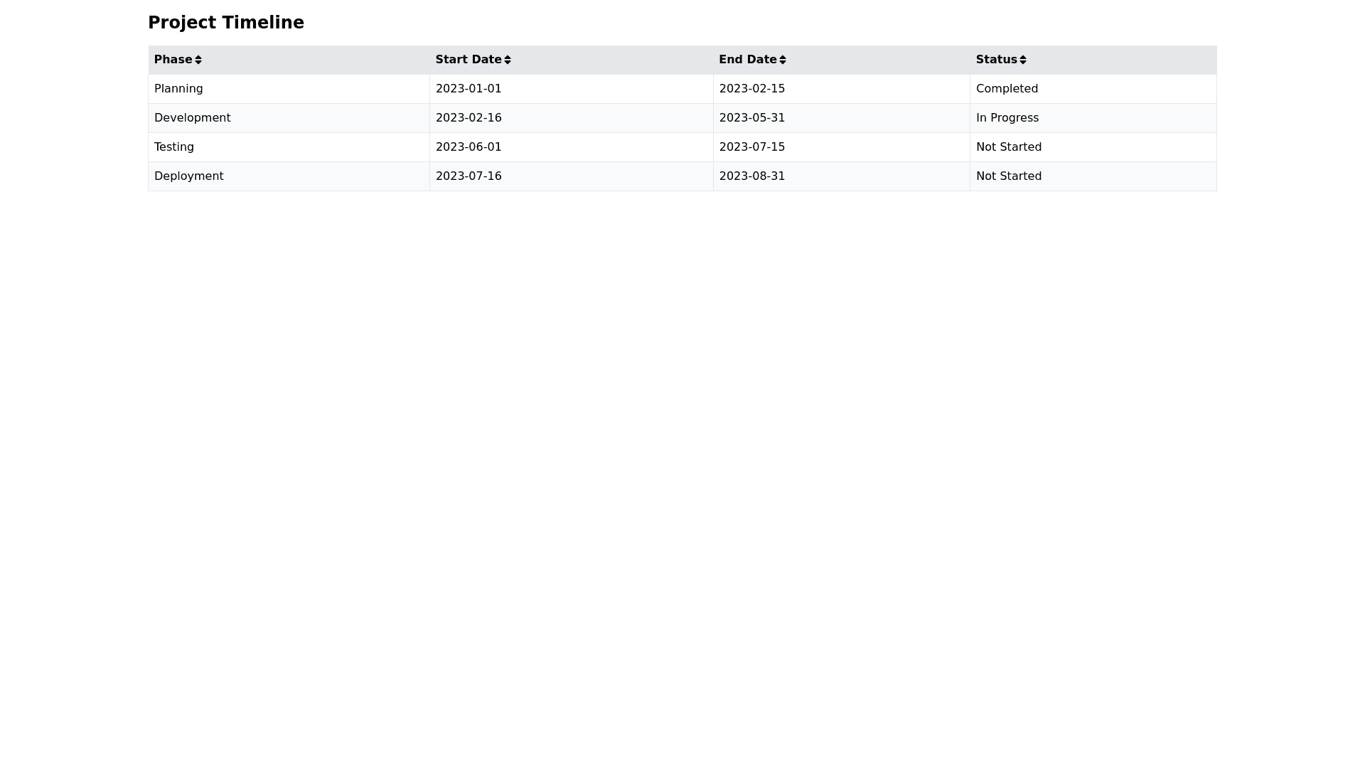
Task: Click the Completed status cell
Action: click(1007, 89)
